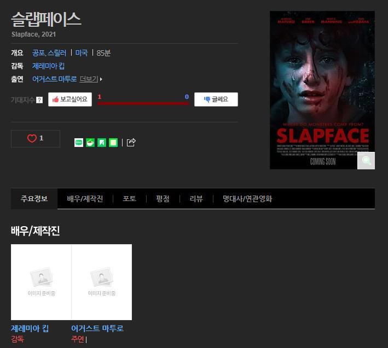Click the 미국 country link

82,53
